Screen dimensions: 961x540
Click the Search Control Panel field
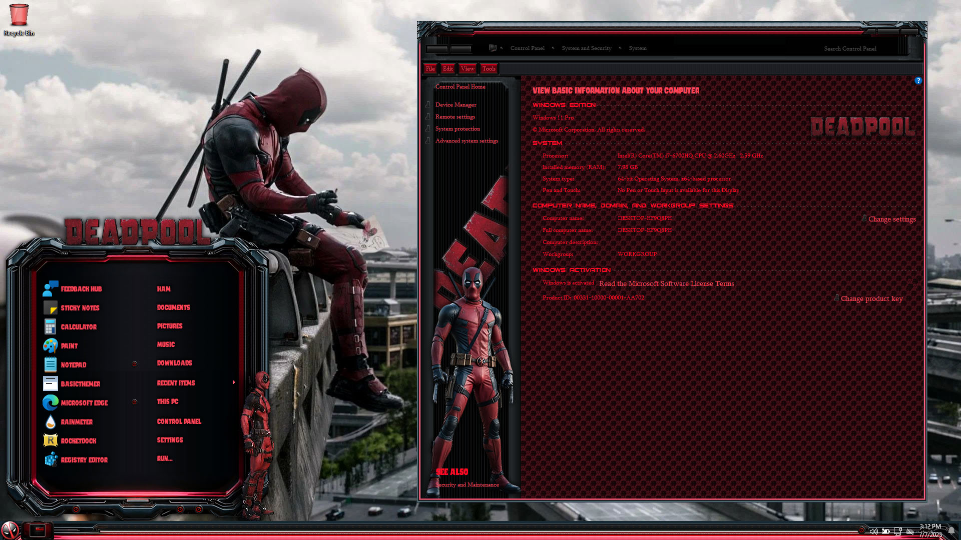tap(850, 48)
